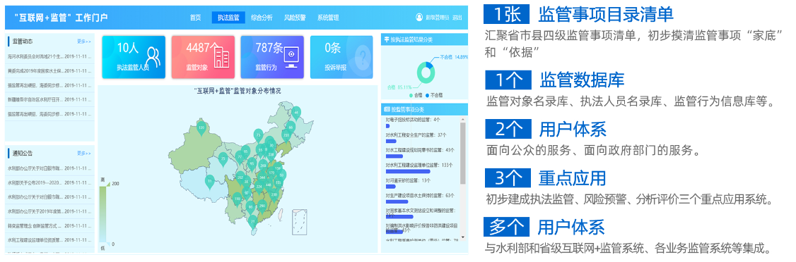
Task: Click the map marker labeled 44 in the northeast
Action: point(296,112)
